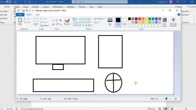Pick the green color swatch
The width and height of the screenshot is (196, 110).
[150, 19]
